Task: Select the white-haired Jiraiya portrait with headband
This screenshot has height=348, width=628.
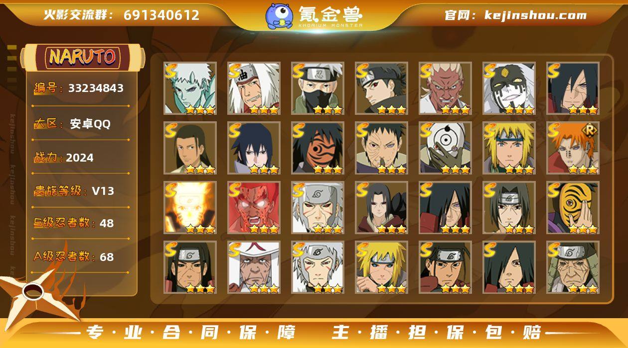Action: click(x=254, y=88)
